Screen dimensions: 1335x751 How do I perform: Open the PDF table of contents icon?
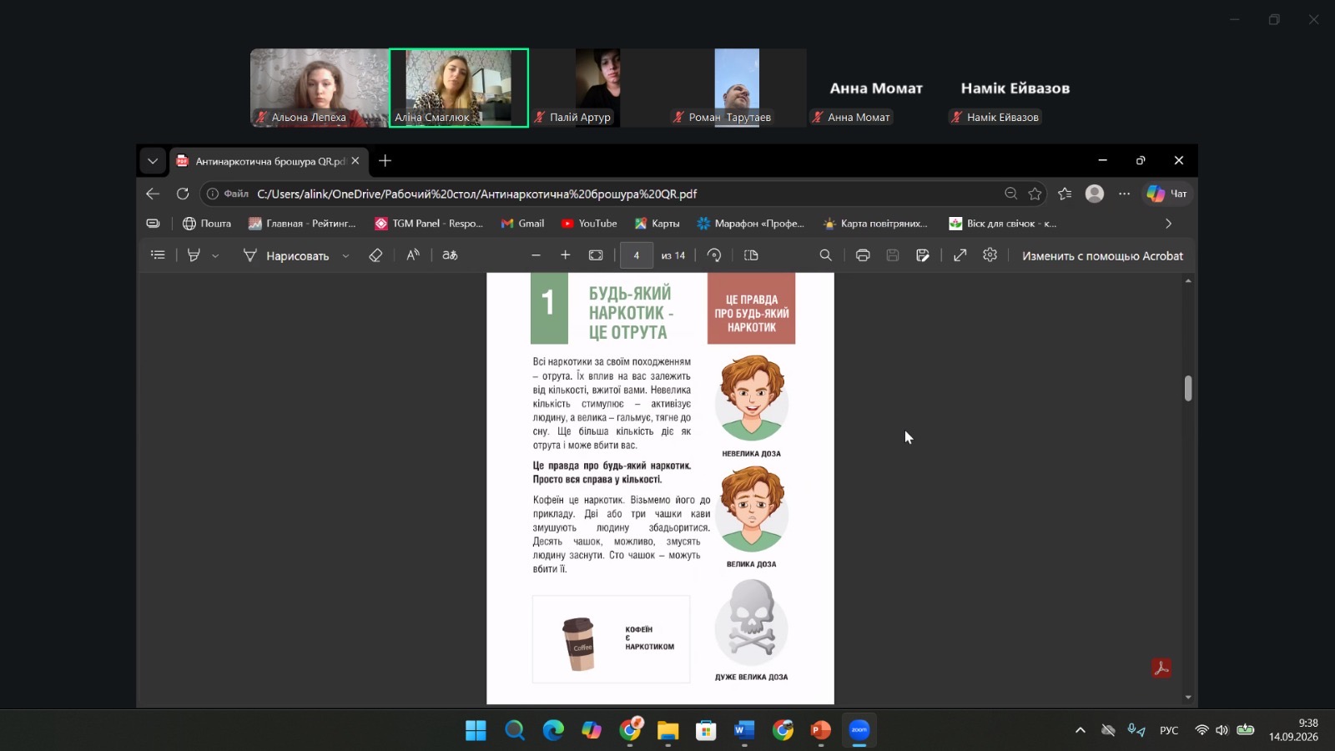(x=158, y=255)
